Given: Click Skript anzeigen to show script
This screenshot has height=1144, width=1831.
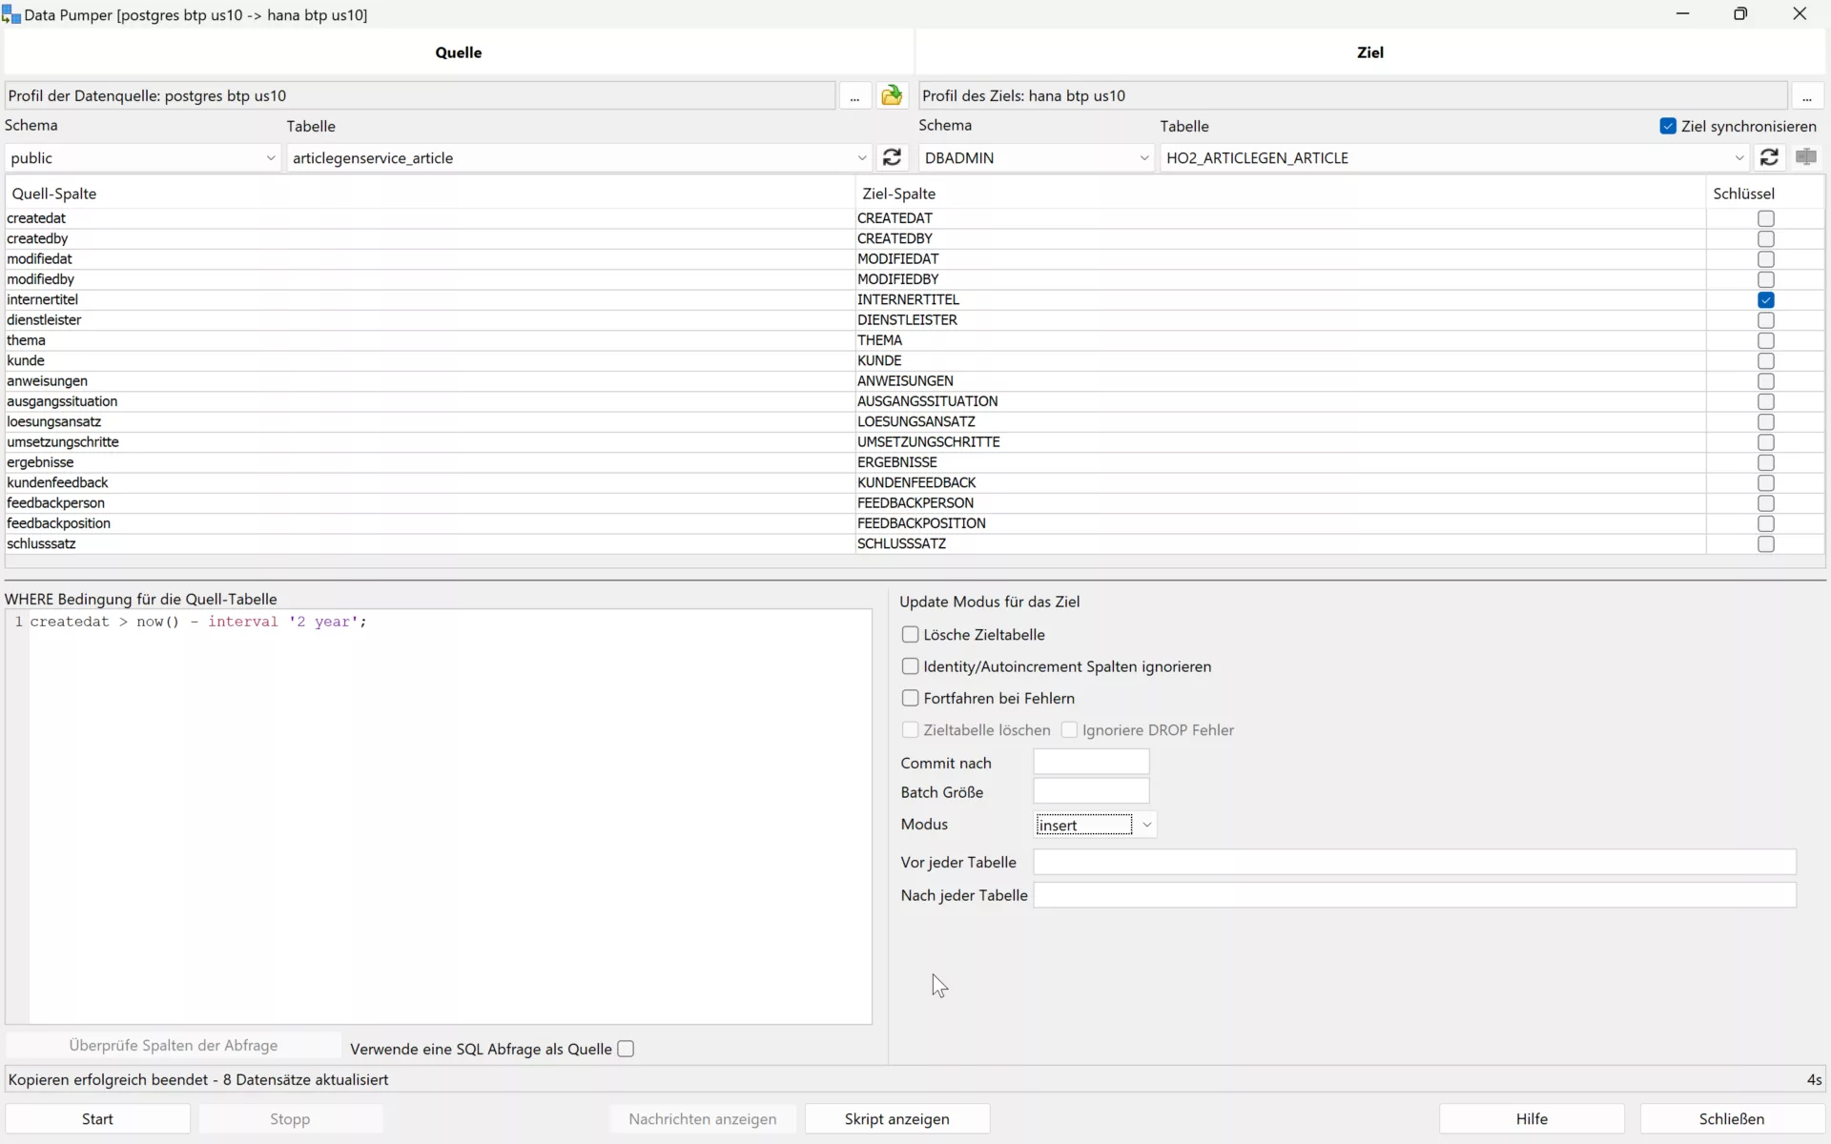Looking at the screenshot, I should pyautogui.click(x=896, y=1117).
